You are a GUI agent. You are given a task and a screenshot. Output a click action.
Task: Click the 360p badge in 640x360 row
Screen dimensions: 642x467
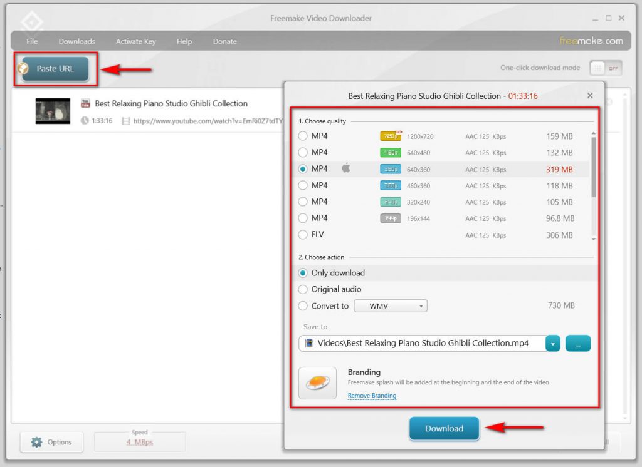(x=391, y=169)
